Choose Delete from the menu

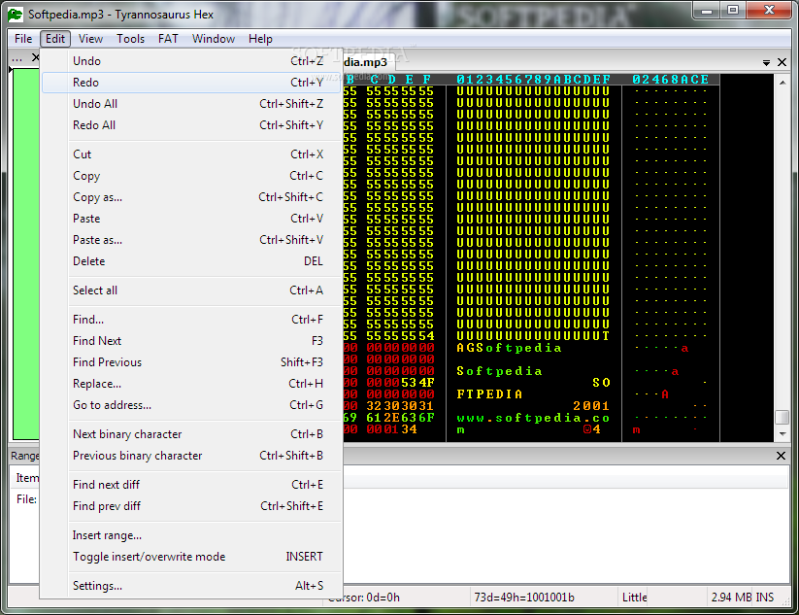(x=191, y=261)
